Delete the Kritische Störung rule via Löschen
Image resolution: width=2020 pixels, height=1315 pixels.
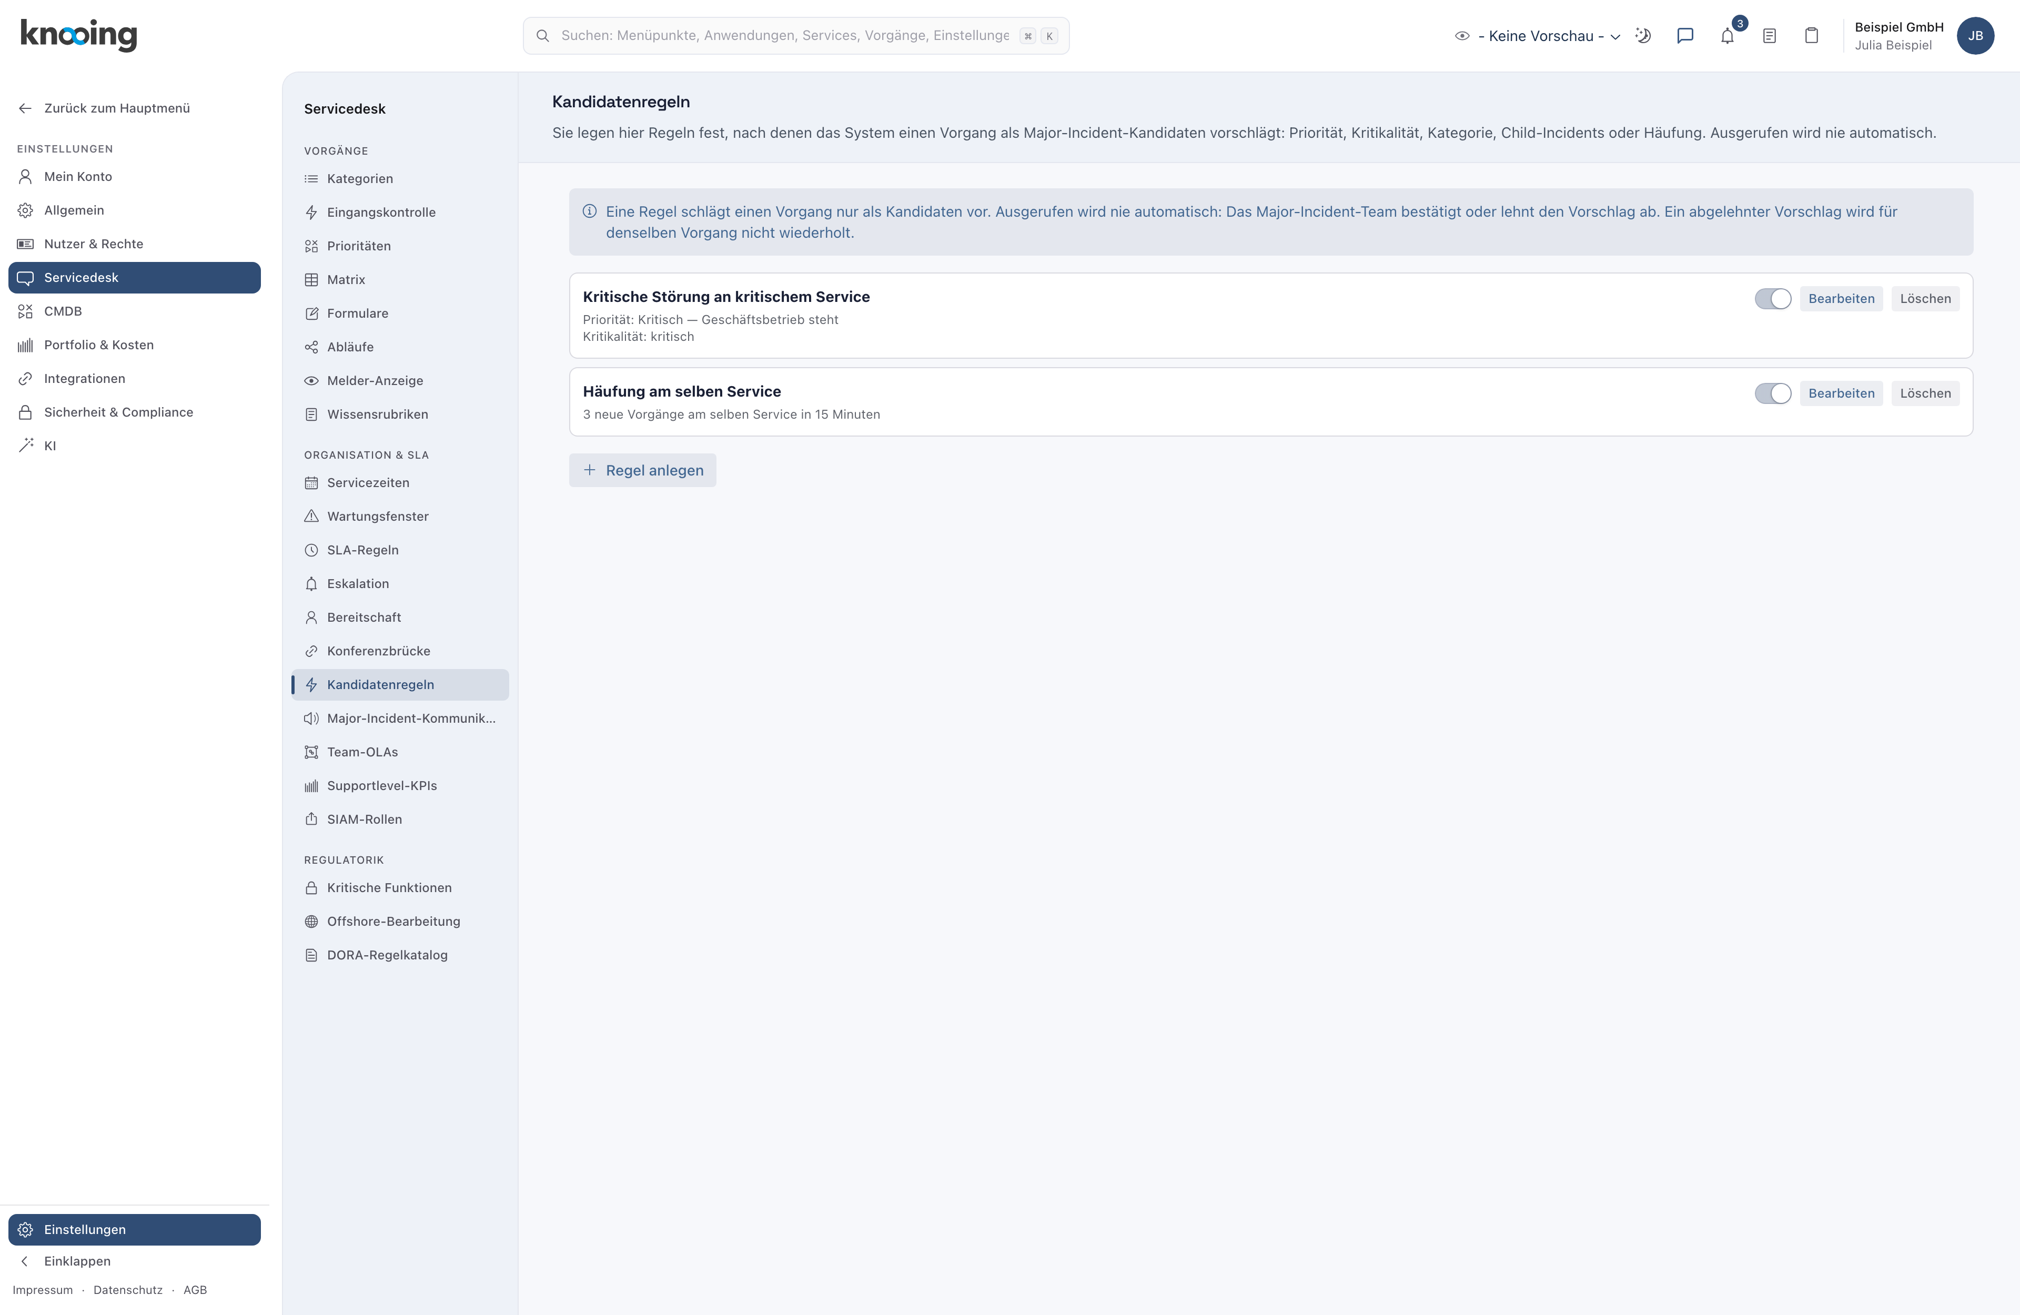click(1925, 299)
